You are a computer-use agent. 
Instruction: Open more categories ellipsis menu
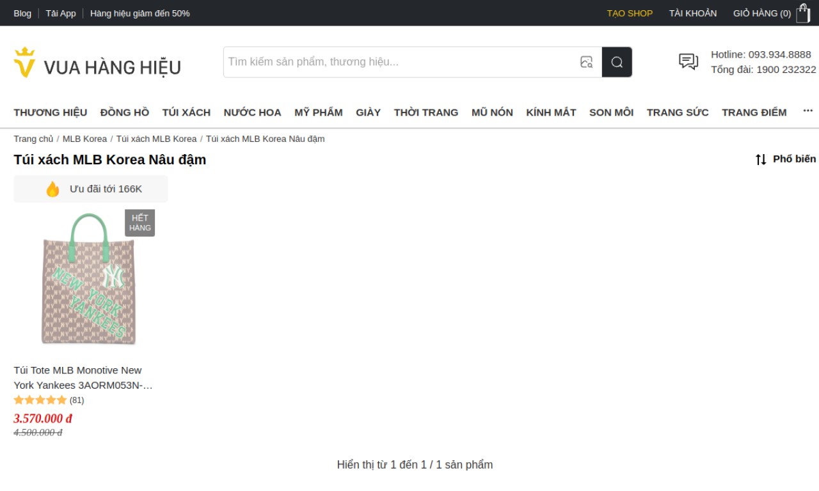tap(807, 111)
